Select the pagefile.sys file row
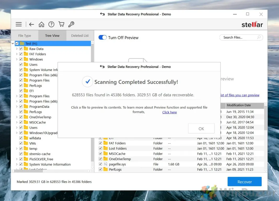Screen dimensions: 279x201 tap(181, 164)
